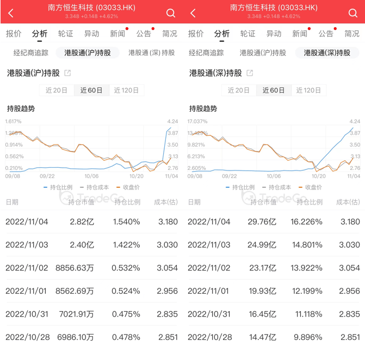365x347 pixels.
Task: Toggle 持仓成本 legend in the right chart
Action: click(x=277, y=187)
